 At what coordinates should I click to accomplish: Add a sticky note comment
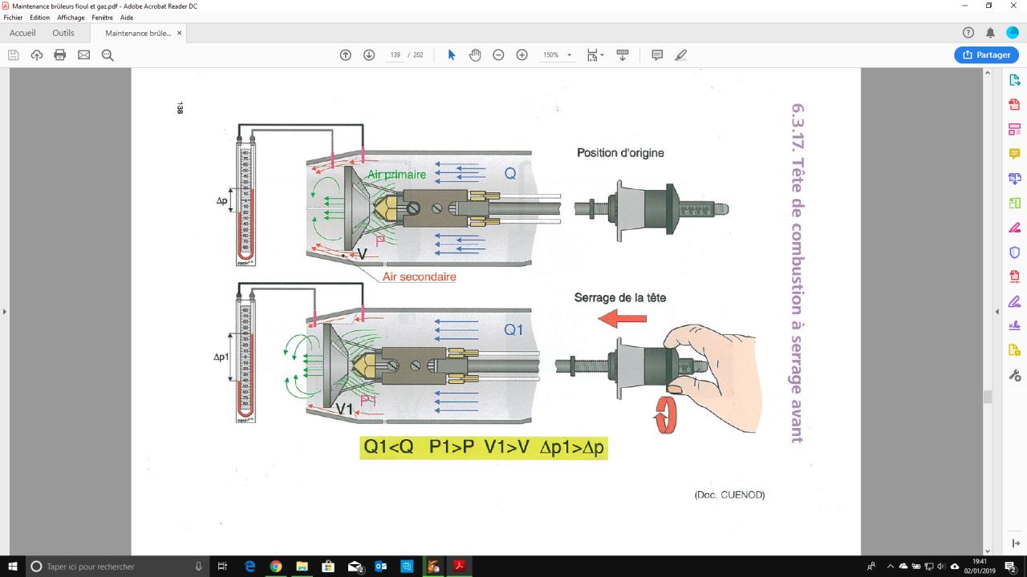point(657,54)
